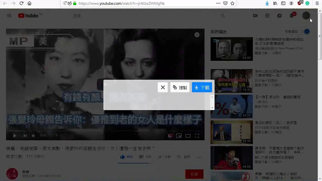Click the YouTube search magnifier icon
The image size is (322, 181).
[223, 16]
